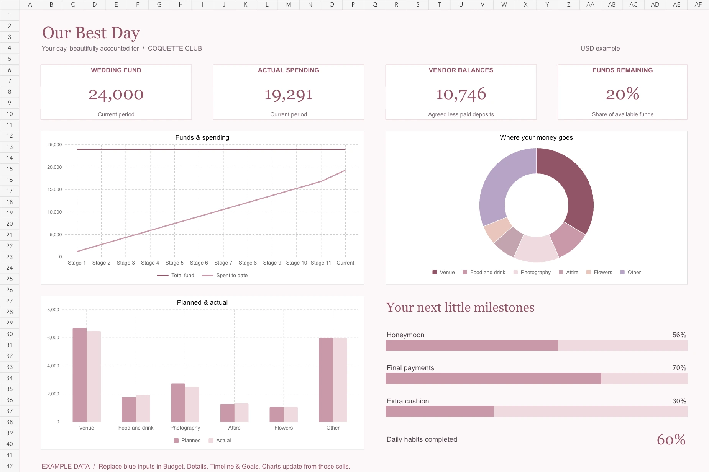Select the Extra cushion 30% value

679,401
